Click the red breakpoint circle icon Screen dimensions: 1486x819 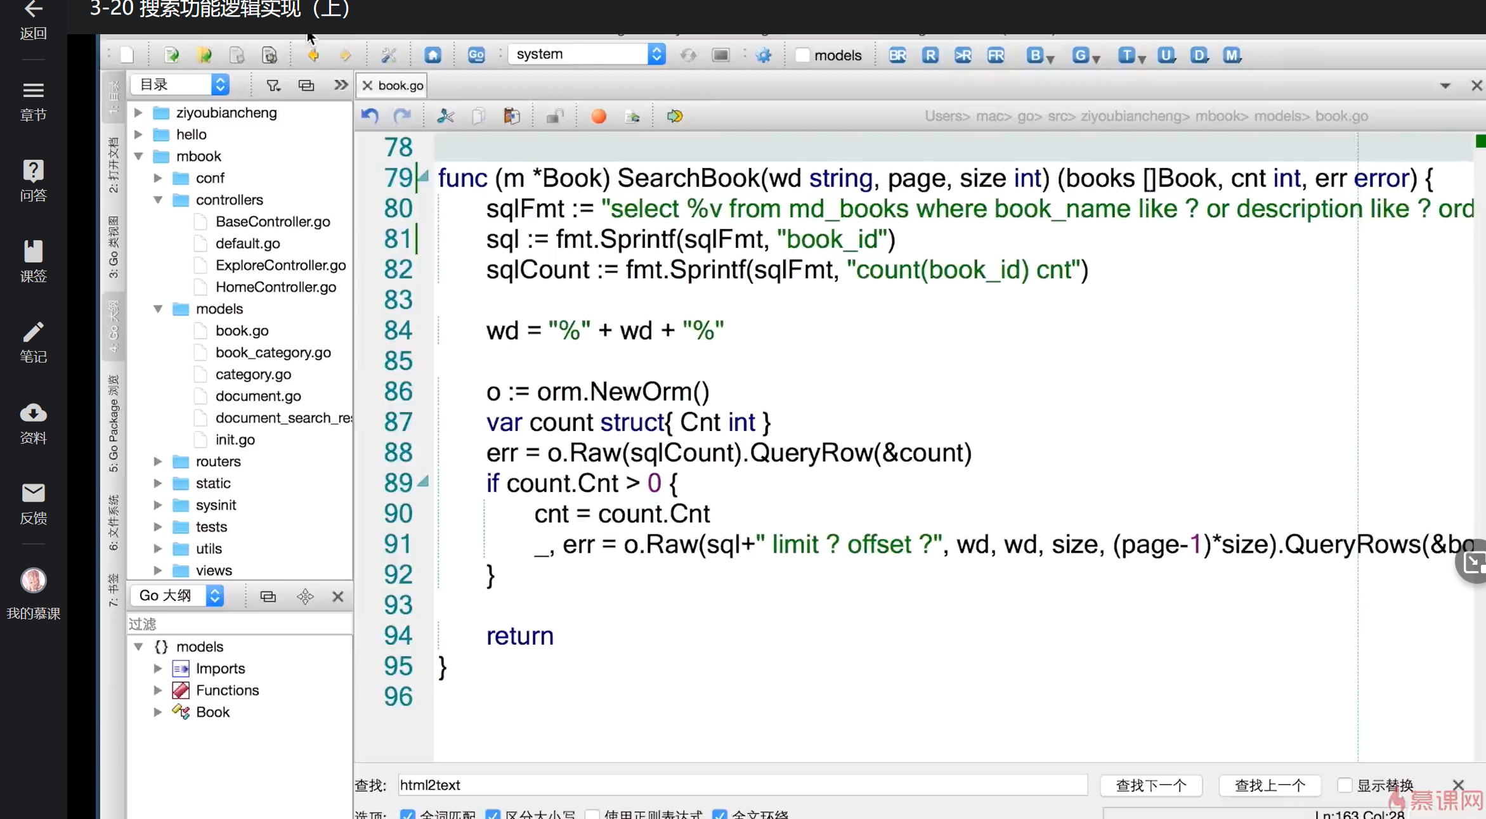(x=598, y=116)
